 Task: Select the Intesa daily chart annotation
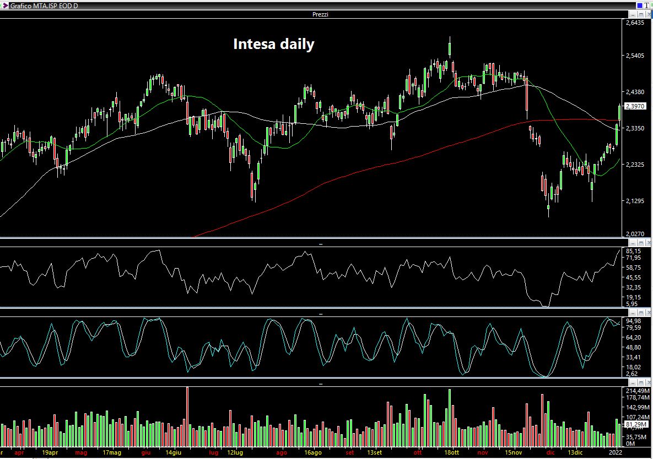click(274, 44)
